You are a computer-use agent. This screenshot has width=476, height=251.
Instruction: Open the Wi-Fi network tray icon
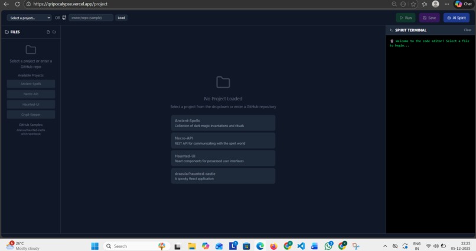[428, 246]
